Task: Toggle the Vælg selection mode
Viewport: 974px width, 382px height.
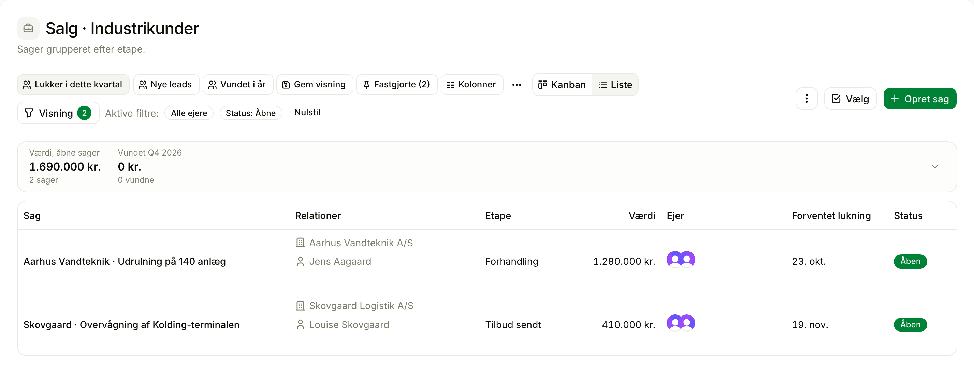Action: coord(850,99)
